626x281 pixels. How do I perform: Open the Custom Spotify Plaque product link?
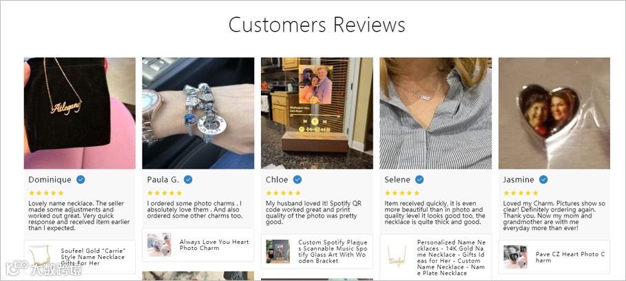pos(333,251)
